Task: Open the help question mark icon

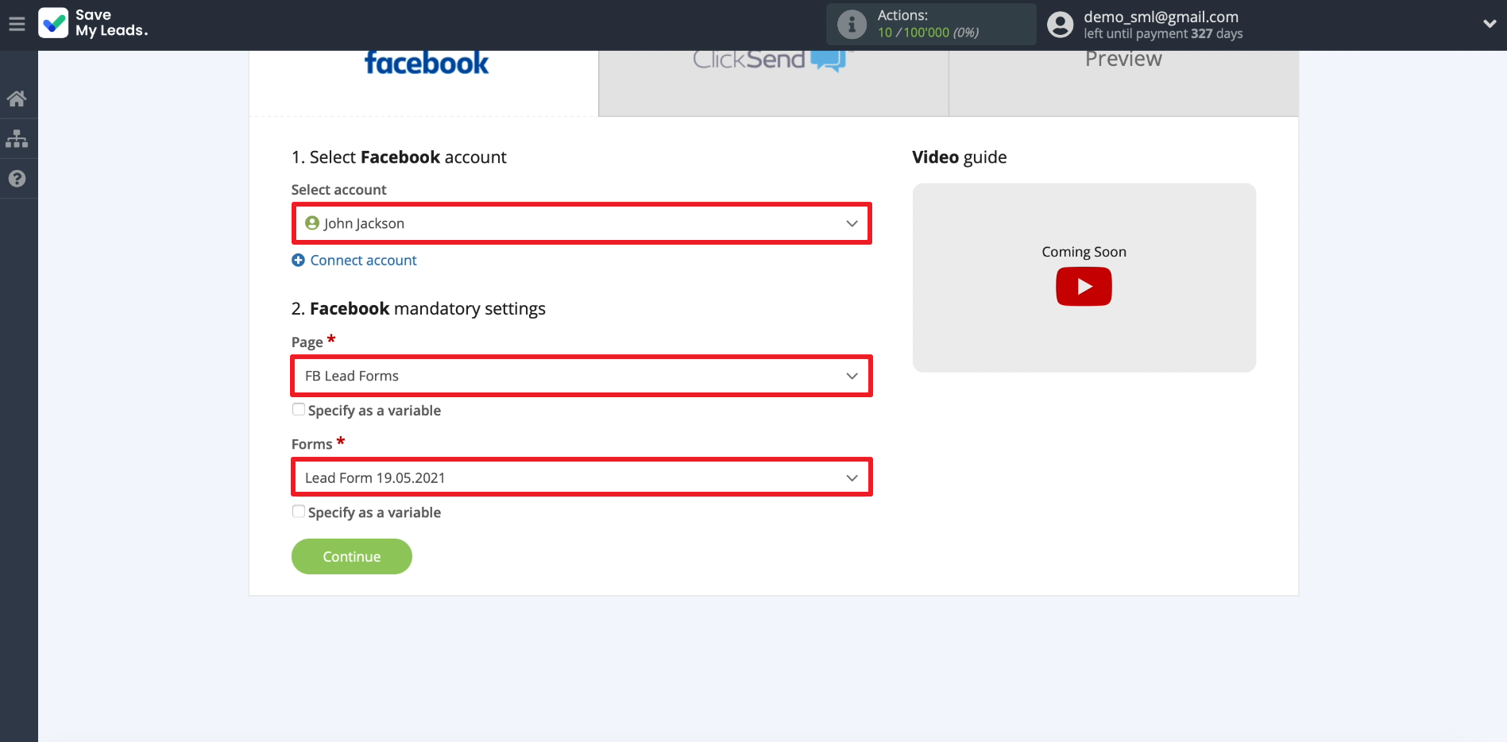Action: [x=17, y=179]
